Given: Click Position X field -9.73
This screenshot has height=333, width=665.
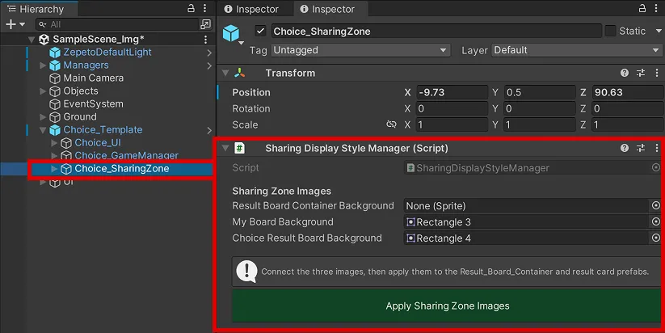Looking at the screenshot, I should pos(452,92).
